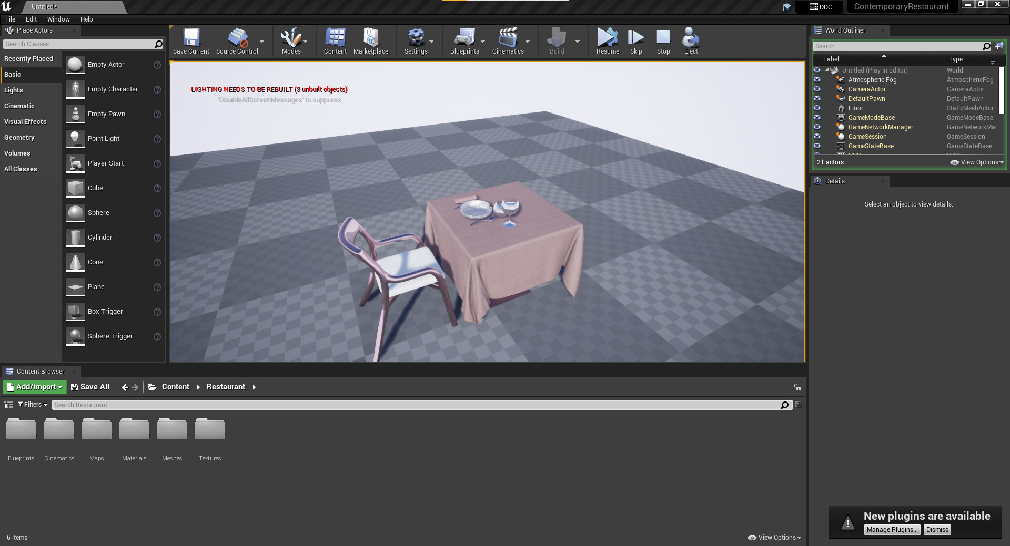The width and height of the screenshot is (1010, 546).
Task: Open the Settings dropdown arrow
Action: [x=431, y=41]
